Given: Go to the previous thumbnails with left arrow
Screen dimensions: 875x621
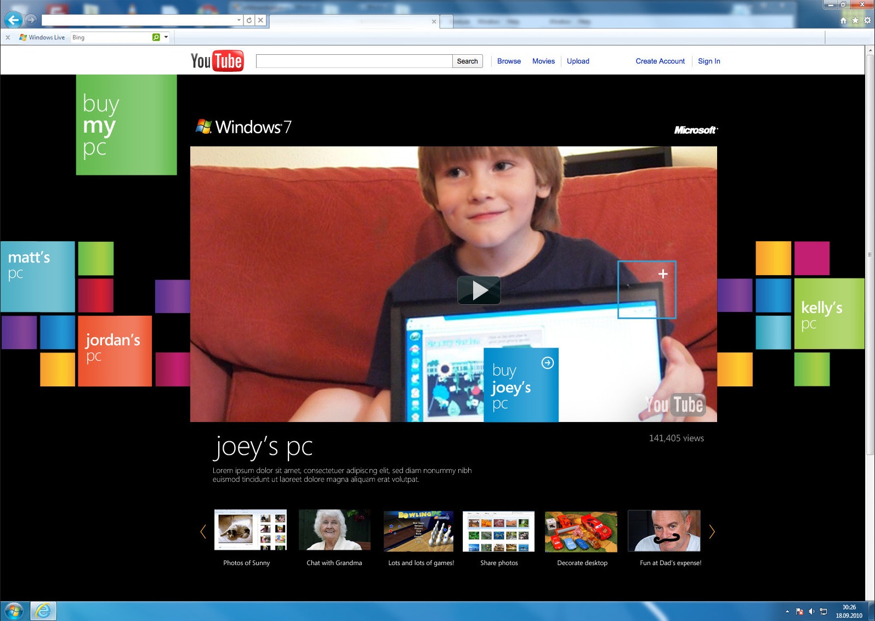Looking at the screenshot, I should pos(203,531).
